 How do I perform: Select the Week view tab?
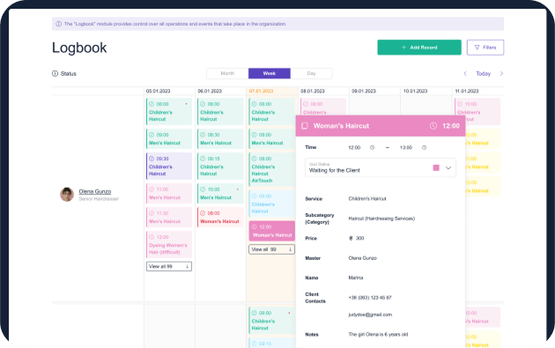point(270,73)
